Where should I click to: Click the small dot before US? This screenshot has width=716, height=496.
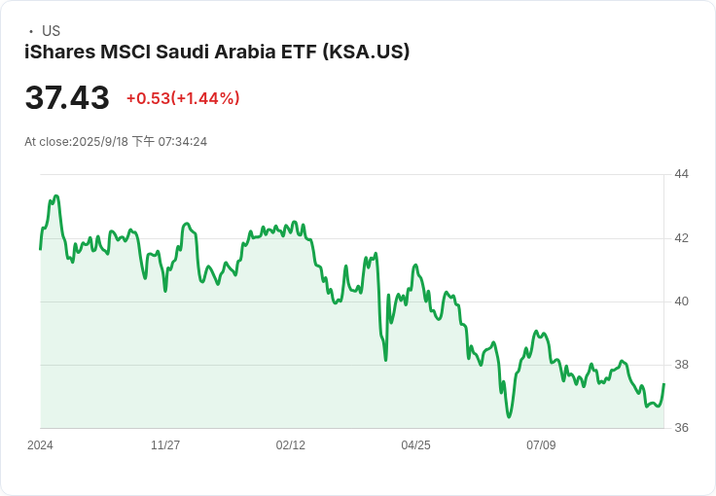(x=31, y=31)
